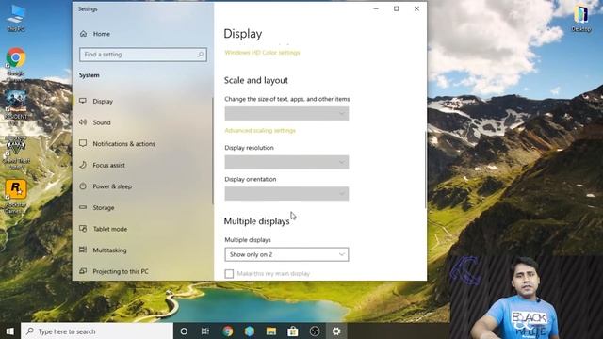
Task: Click the taskbar Type here to search box
Action: [x=97, y=331]
